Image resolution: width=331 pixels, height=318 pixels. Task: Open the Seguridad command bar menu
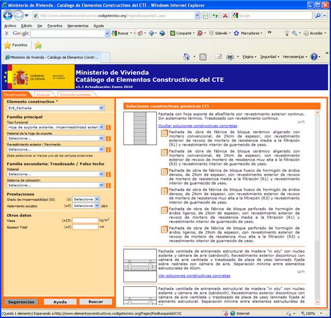tap(270, 57)
